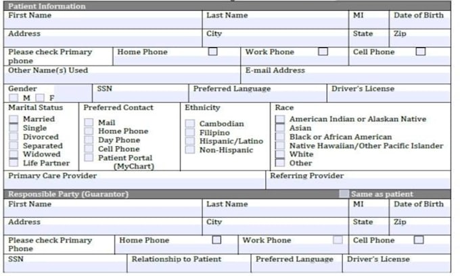Focus the Relationship to Patient field
Screen dimensions: 460x276
coord(189,263)
